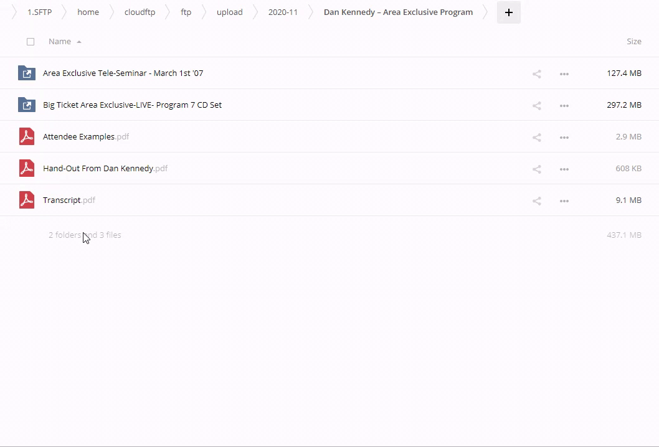Click the Attendee Examples PDF file icon
Viewport: 659px width, 447px height.
27,136
